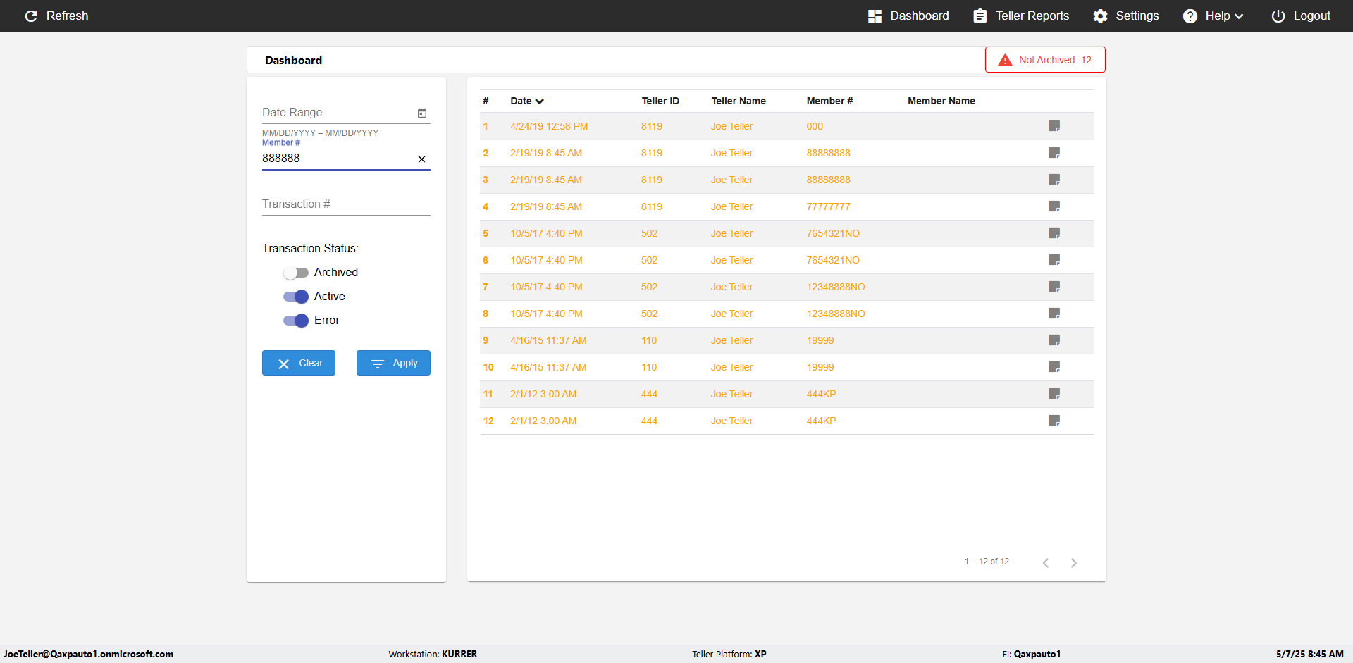Log out using the Logout button
The width and height of the screenshot is (1353, 663).
pyautogui.click(x=1301, y=16)
